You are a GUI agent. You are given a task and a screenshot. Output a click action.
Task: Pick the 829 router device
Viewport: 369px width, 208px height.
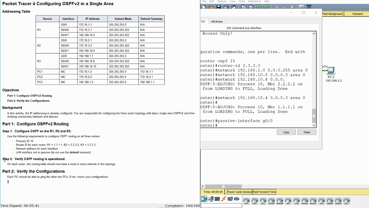pos(288,201)
